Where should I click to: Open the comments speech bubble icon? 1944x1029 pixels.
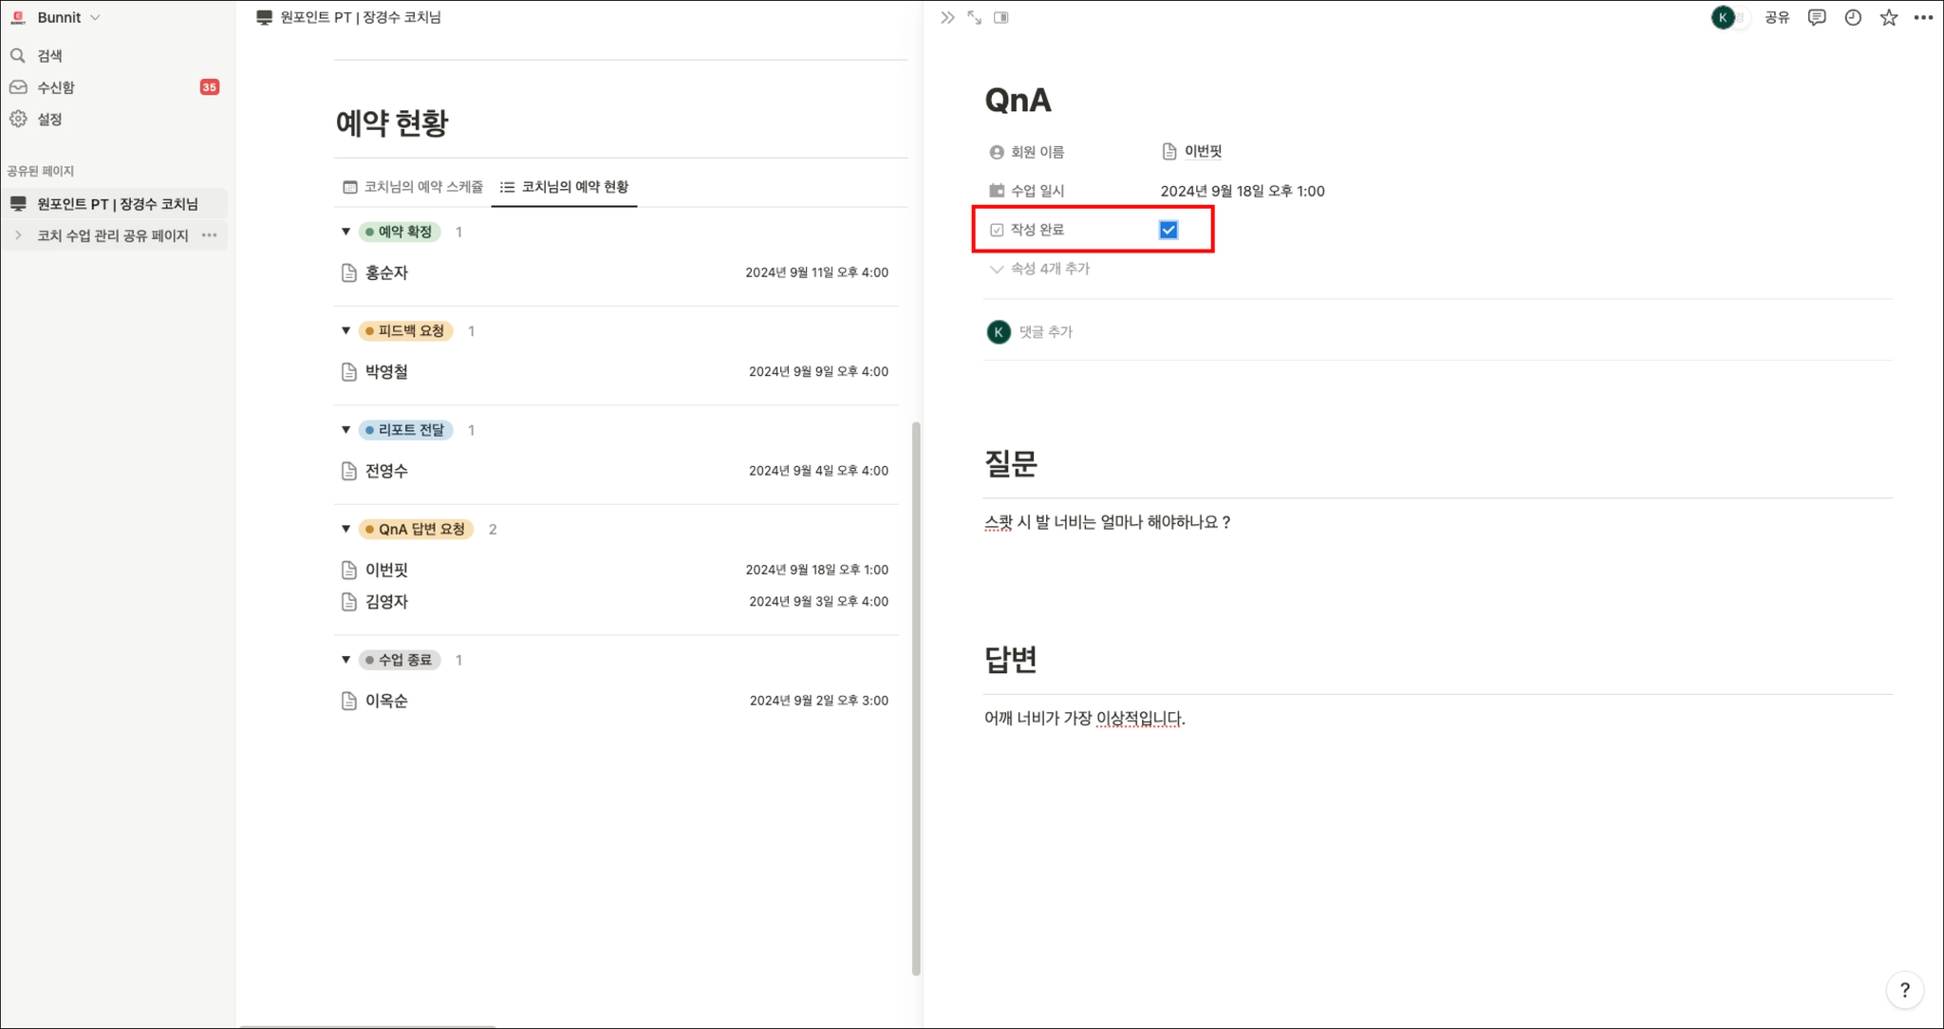[1816, 18]
